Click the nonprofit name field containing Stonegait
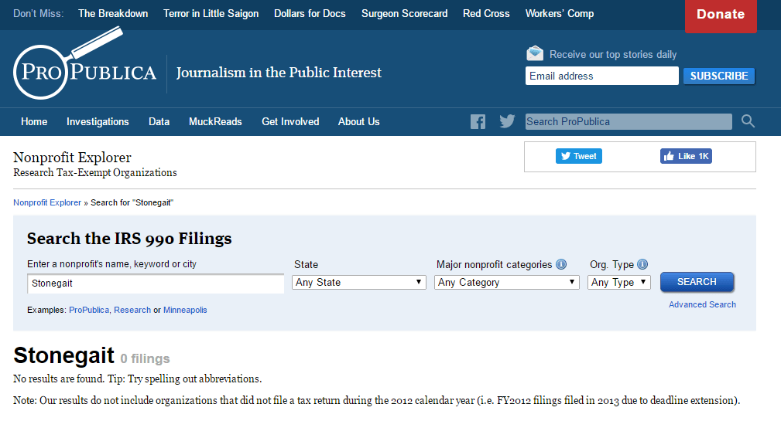Viewport: 781px width, 421px height. (156, 283)
